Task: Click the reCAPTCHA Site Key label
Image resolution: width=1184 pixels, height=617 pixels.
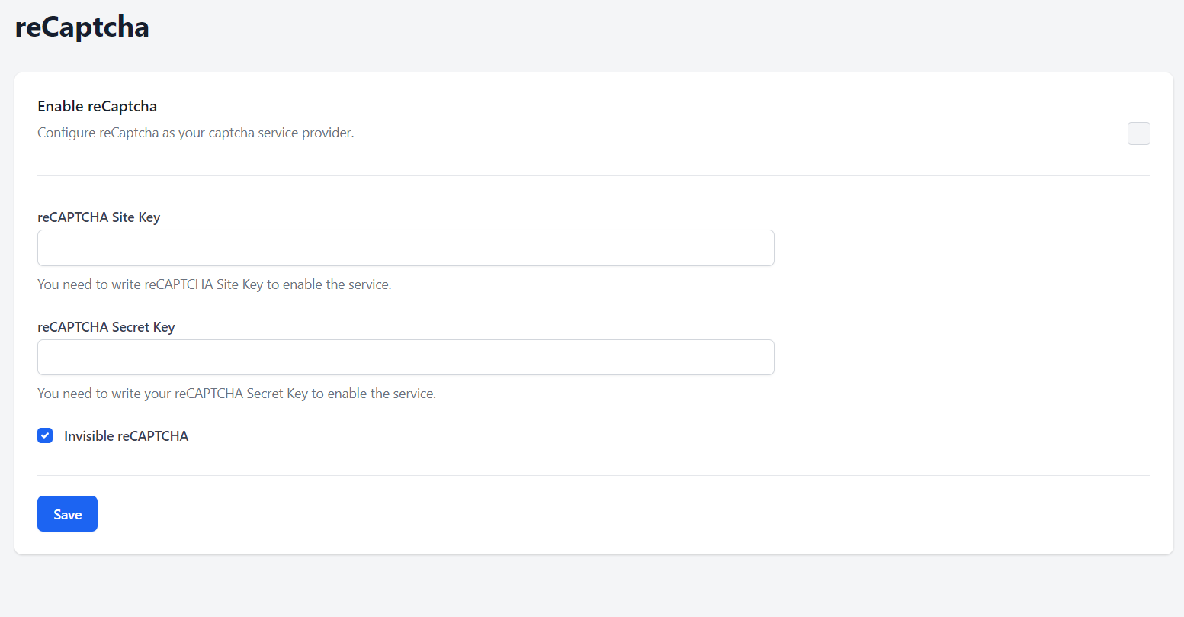Action: click(x=98, y=217)
